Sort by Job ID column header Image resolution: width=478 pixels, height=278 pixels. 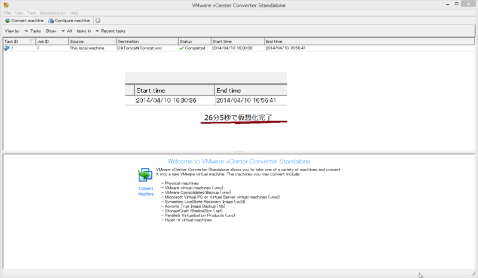pos(52,41)
